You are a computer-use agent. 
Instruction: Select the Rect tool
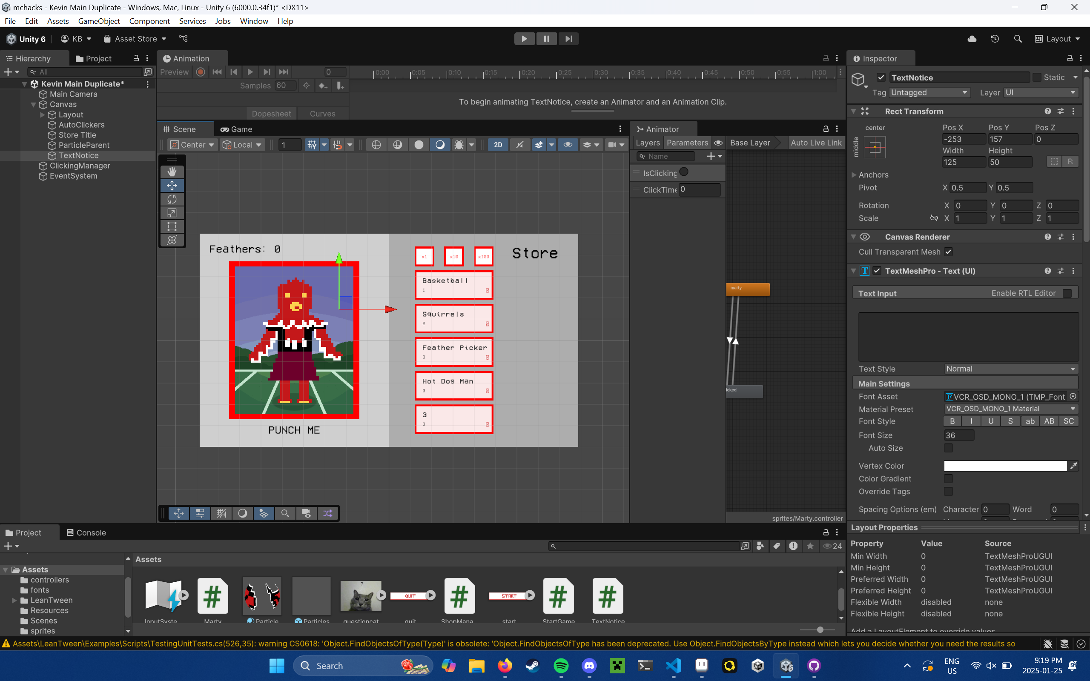(172, 226)
